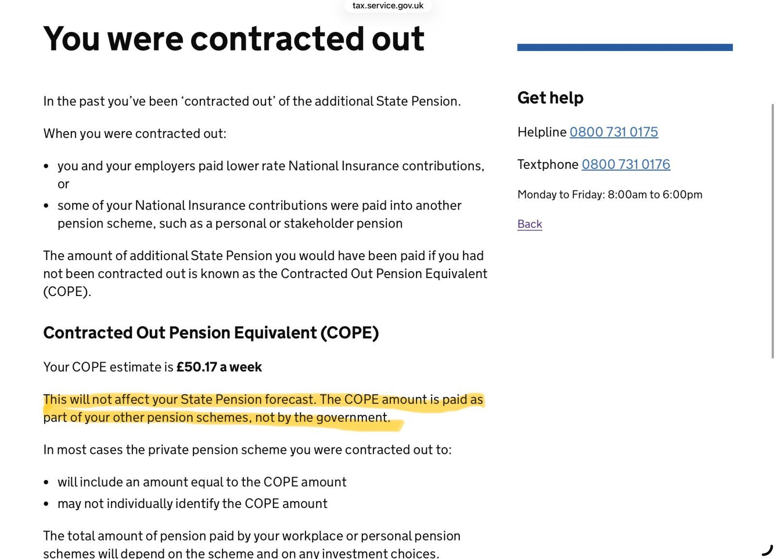Go back using the Back link
The image size is (776, 559).
tap(530, 224)
